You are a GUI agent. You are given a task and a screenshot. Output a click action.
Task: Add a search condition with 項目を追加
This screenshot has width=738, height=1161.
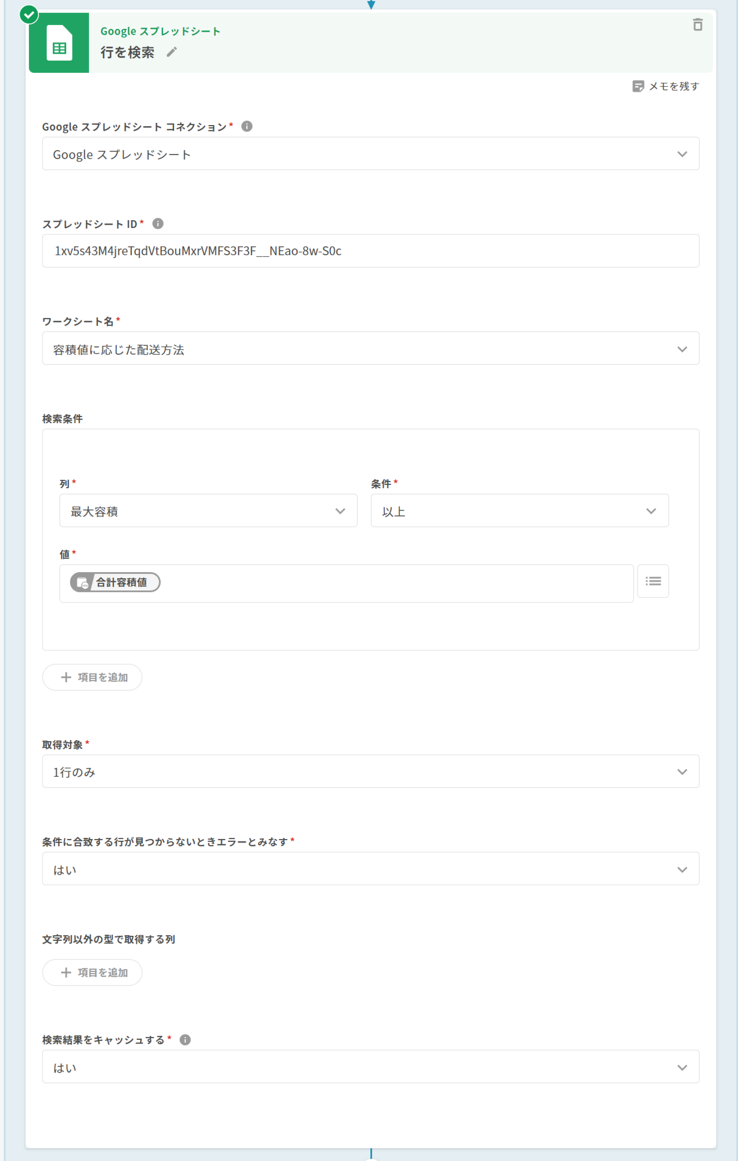[92, 677]
